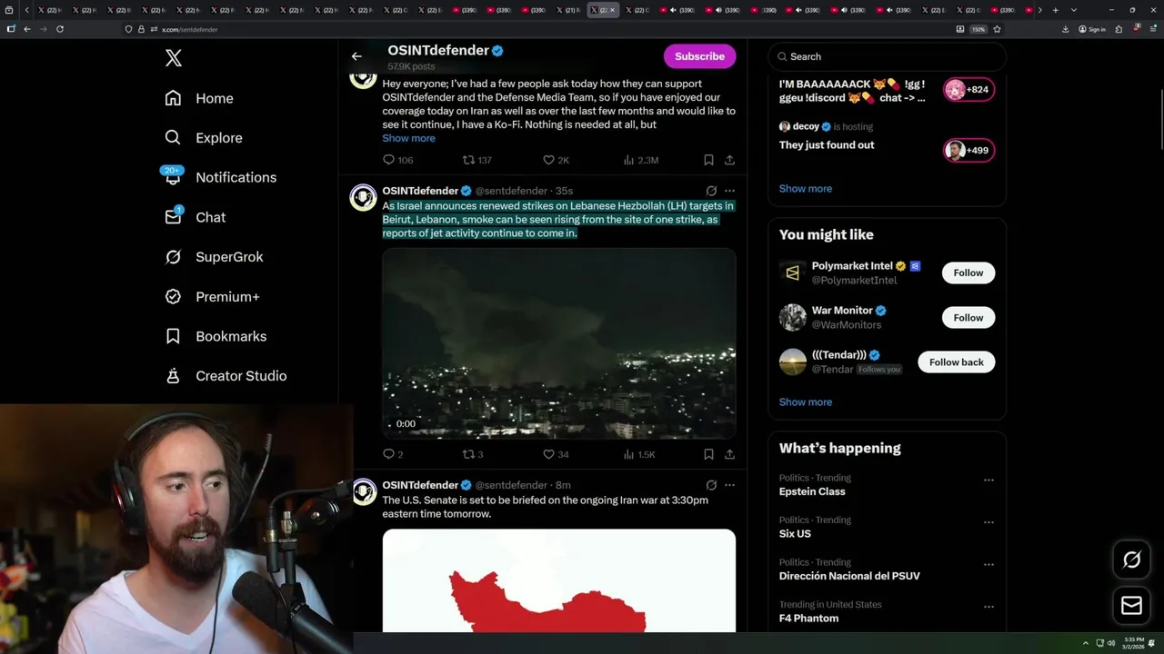
Task: Go back with profile header arrow
Action: pos(356,56)
